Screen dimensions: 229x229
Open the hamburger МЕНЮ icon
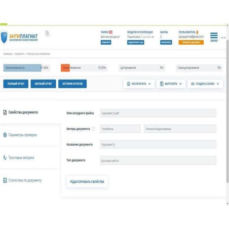pos(214,35)
